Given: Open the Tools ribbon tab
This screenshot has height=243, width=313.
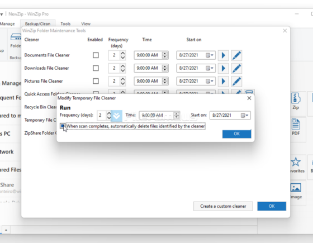Looking at the screenshot, I should click(65, 24).
